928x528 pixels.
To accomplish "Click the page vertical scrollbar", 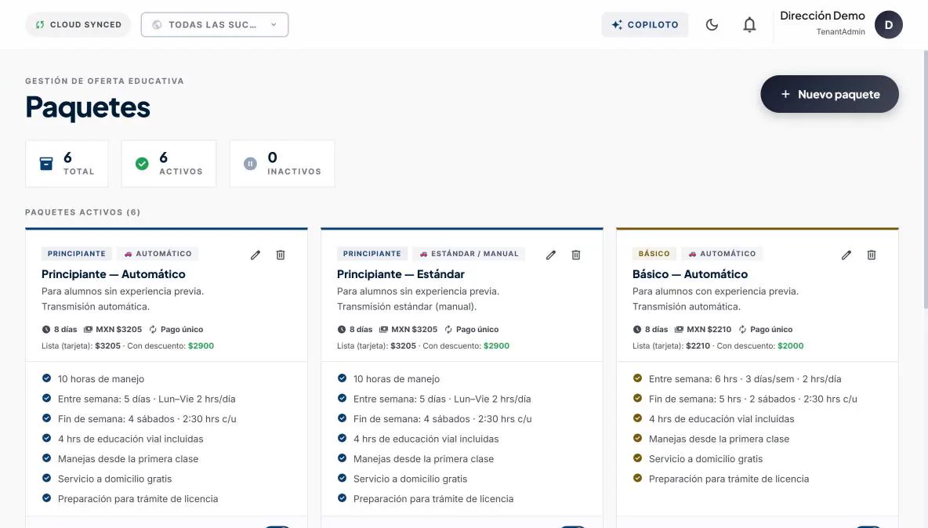I will point(926,179).
